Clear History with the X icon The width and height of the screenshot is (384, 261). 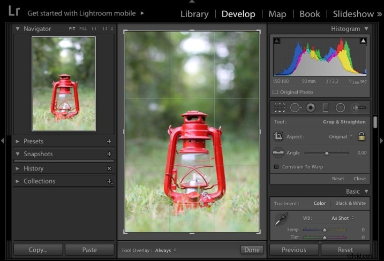point(109,168)
